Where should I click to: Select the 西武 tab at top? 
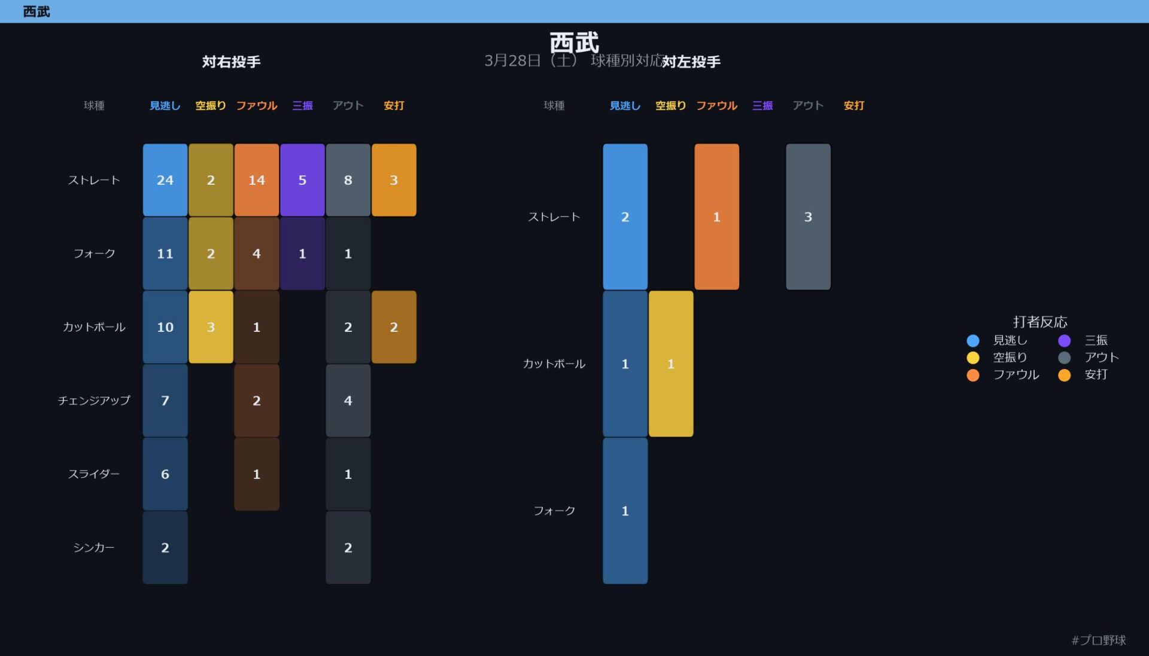pyautogui.click(x=37, y=11)
